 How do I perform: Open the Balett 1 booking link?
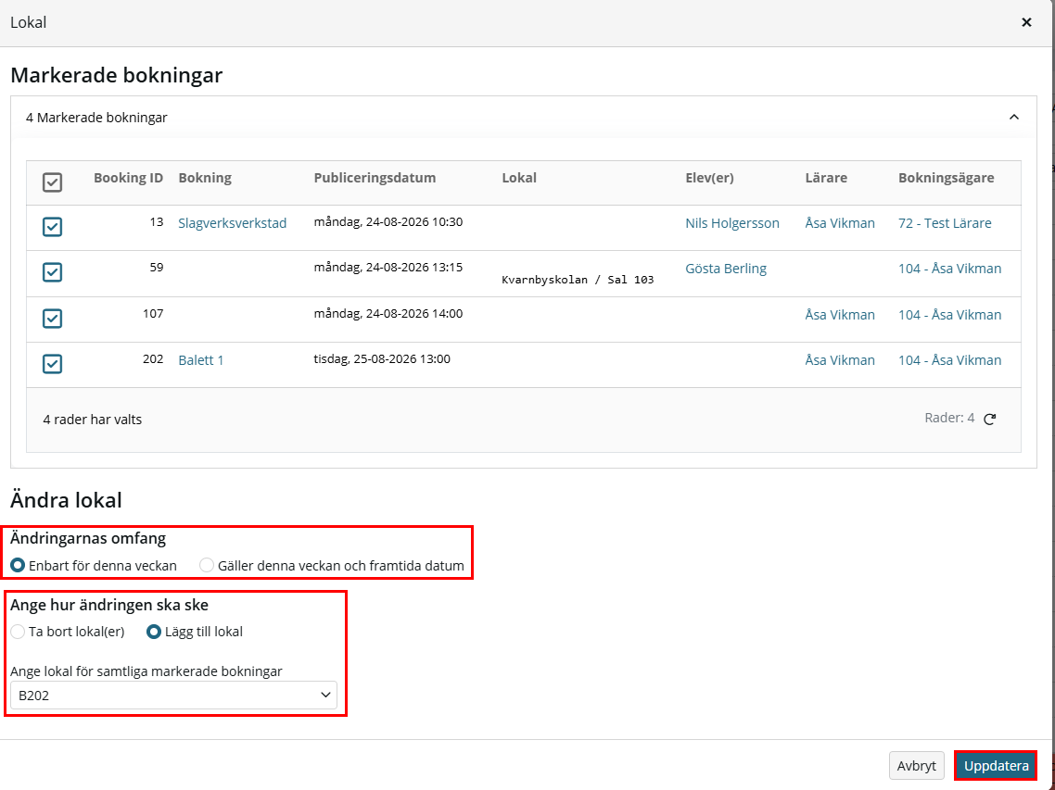pos(200,360)
